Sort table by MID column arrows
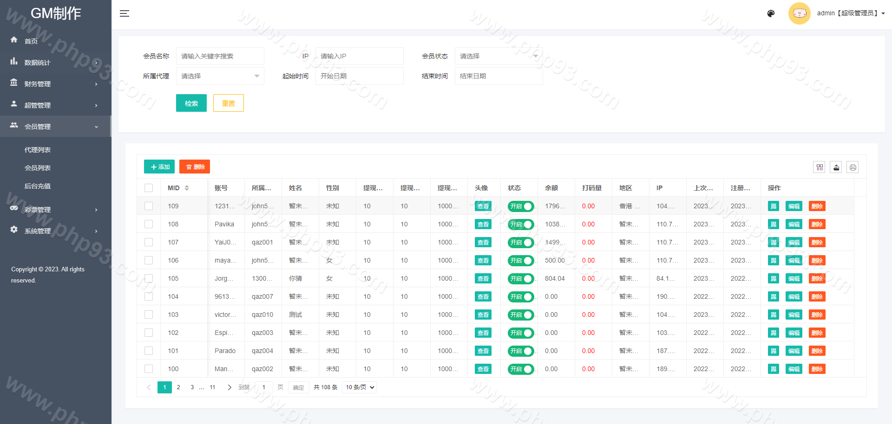The width and height of the screenshot is (892, 424). coord(187,188)
